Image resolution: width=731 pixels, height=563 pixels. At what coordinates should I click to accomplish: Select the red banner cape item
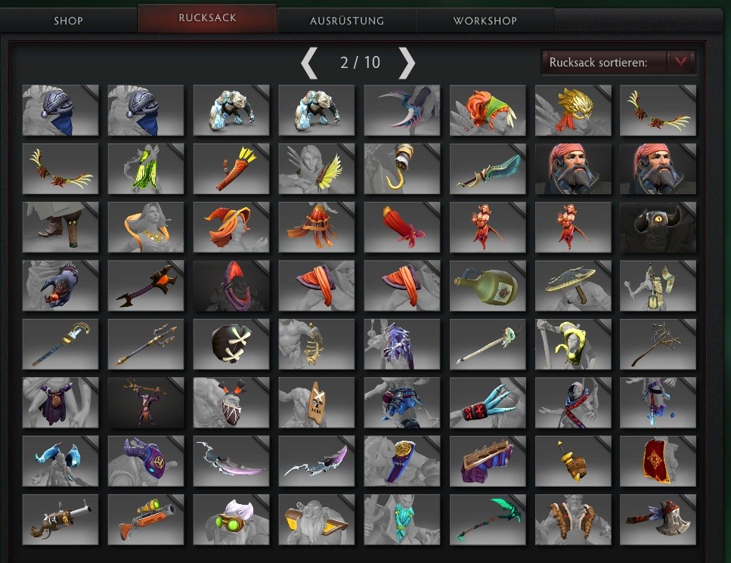click(658, 461)
